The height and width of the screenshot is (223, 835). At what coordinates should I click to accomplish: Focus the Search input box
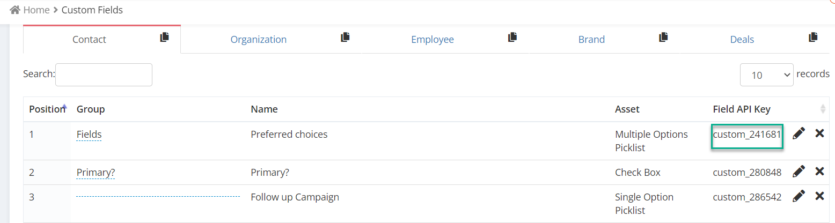pyautogui.click(x=104, y=75)
